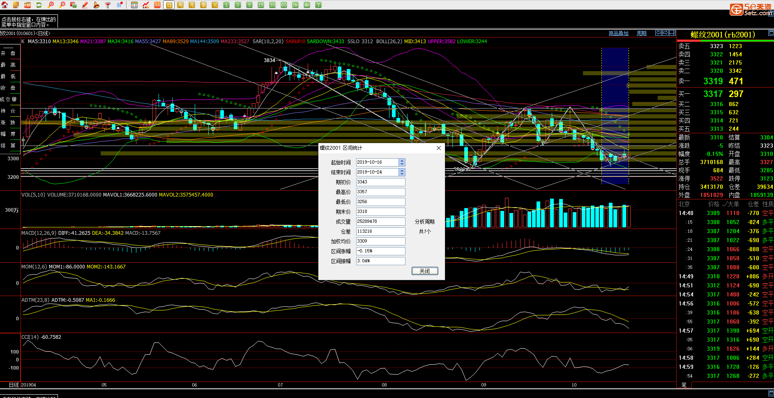The width and height of the screenshot is (774, 398).
Task: Switch to 5-minute period
Action: [249, 5]
